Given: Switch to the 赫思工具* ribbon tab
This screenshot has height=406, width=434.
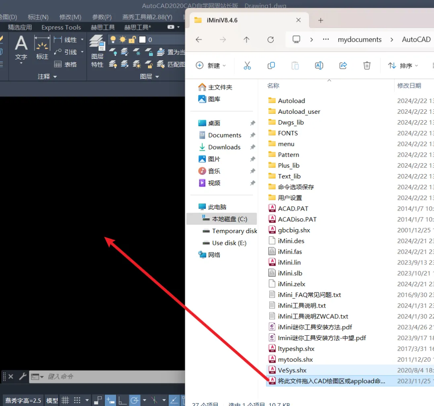Looking at the screenshot, I should point(137,27).
